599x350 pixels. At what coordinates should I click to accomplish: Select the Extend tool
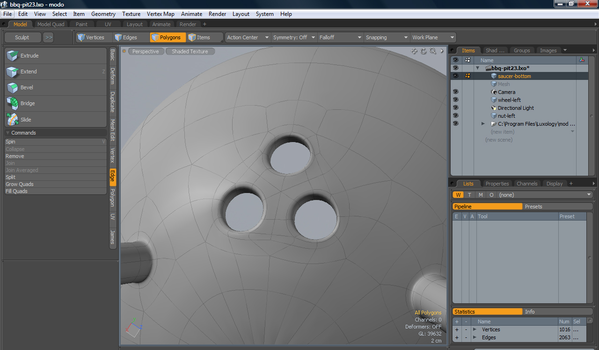pyautogui.click(x=56, y=71)
